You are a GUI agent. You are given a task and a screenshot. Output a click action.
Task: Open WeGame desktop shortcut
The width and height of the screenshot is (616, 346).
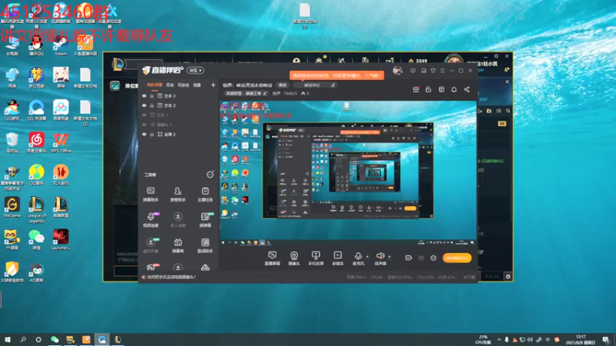[x=12, y=208]
